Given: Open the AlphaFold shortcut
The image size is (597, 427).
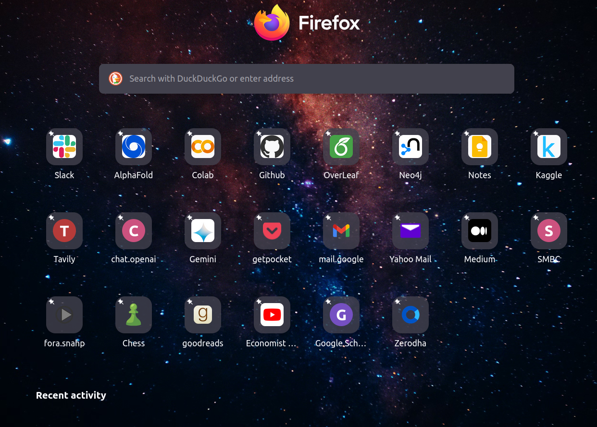Looking at the screenshot, I should coord(134,147).
